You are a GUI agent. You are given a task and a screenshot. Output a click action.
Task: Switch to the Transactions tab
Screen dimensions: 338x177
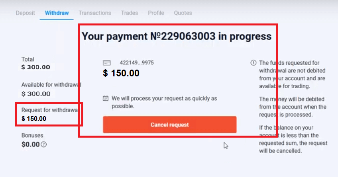pos(95,13)
